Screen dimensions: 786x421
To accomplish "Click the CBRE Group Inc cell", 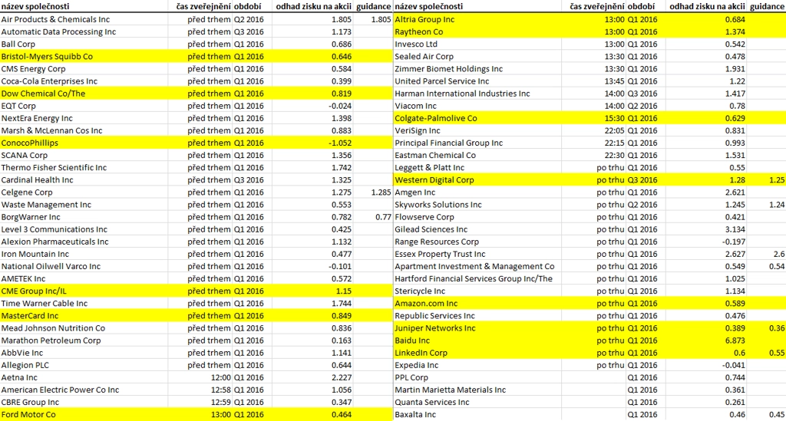I will click(x=84, y=402).
